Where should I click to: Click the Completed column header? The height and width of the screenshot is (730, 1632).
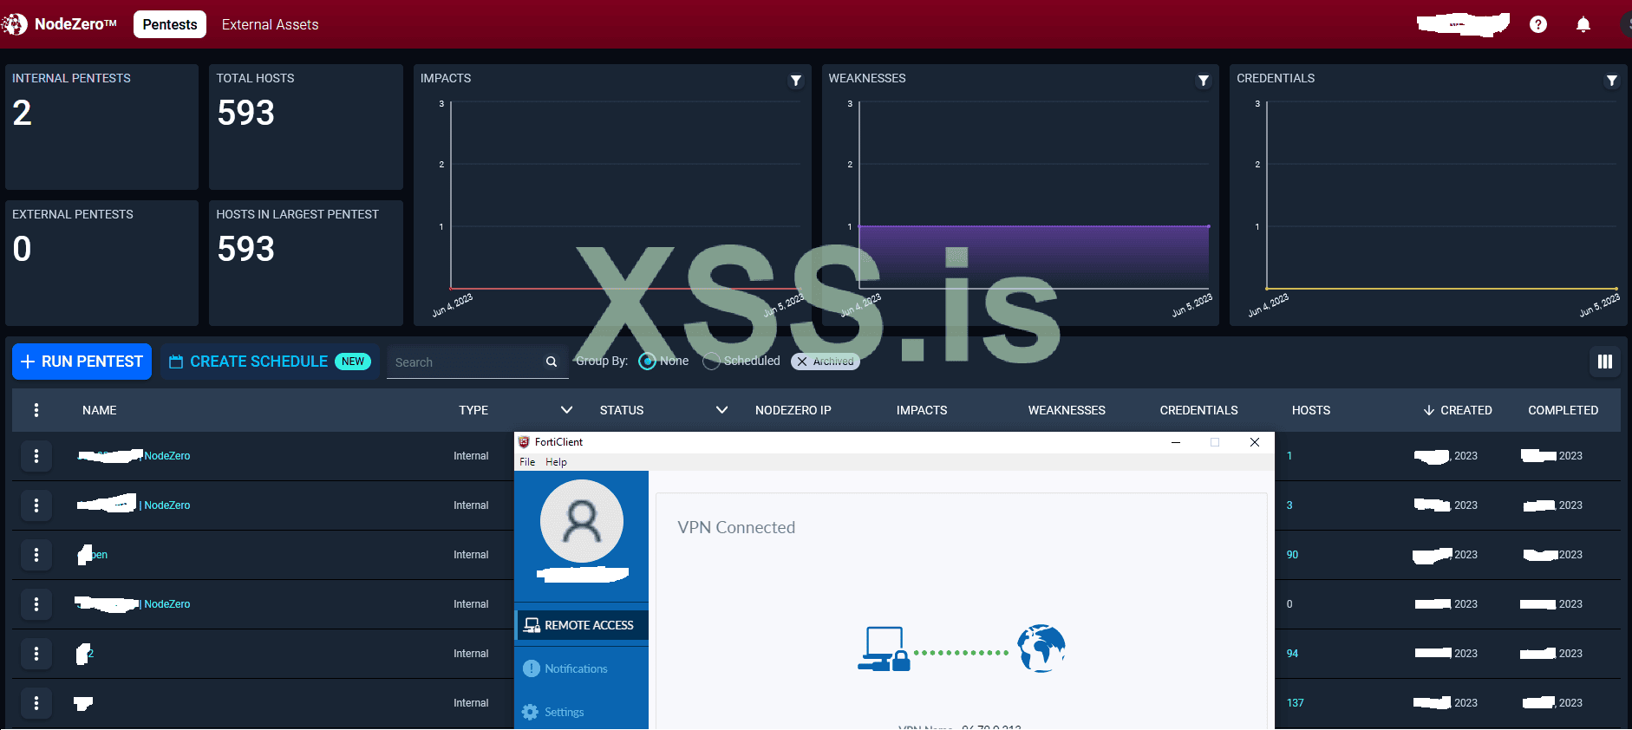click(1563, 410)
